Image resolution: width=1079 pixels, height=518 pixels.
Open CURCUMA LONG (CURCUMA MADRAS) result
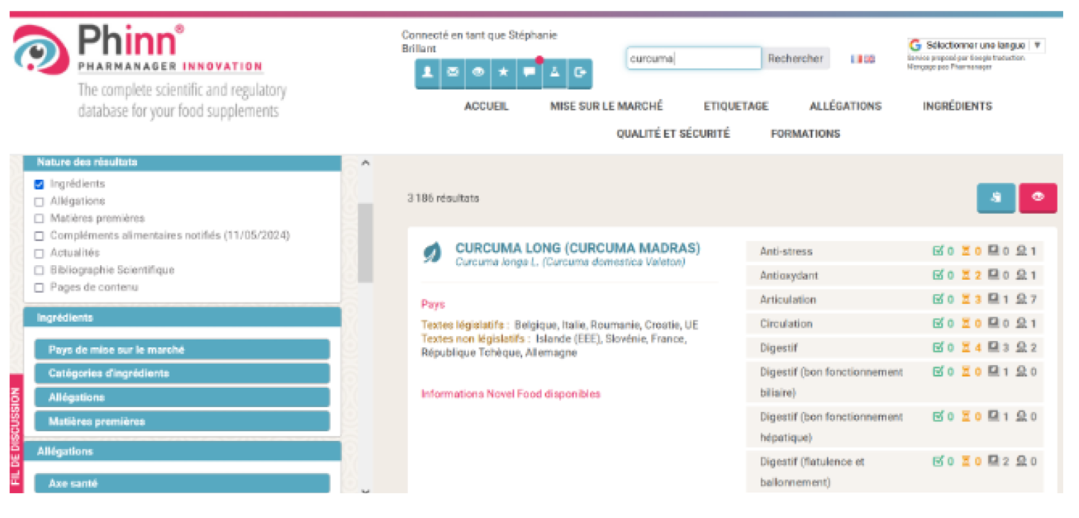pyautogui.click(x=577, y=248)
